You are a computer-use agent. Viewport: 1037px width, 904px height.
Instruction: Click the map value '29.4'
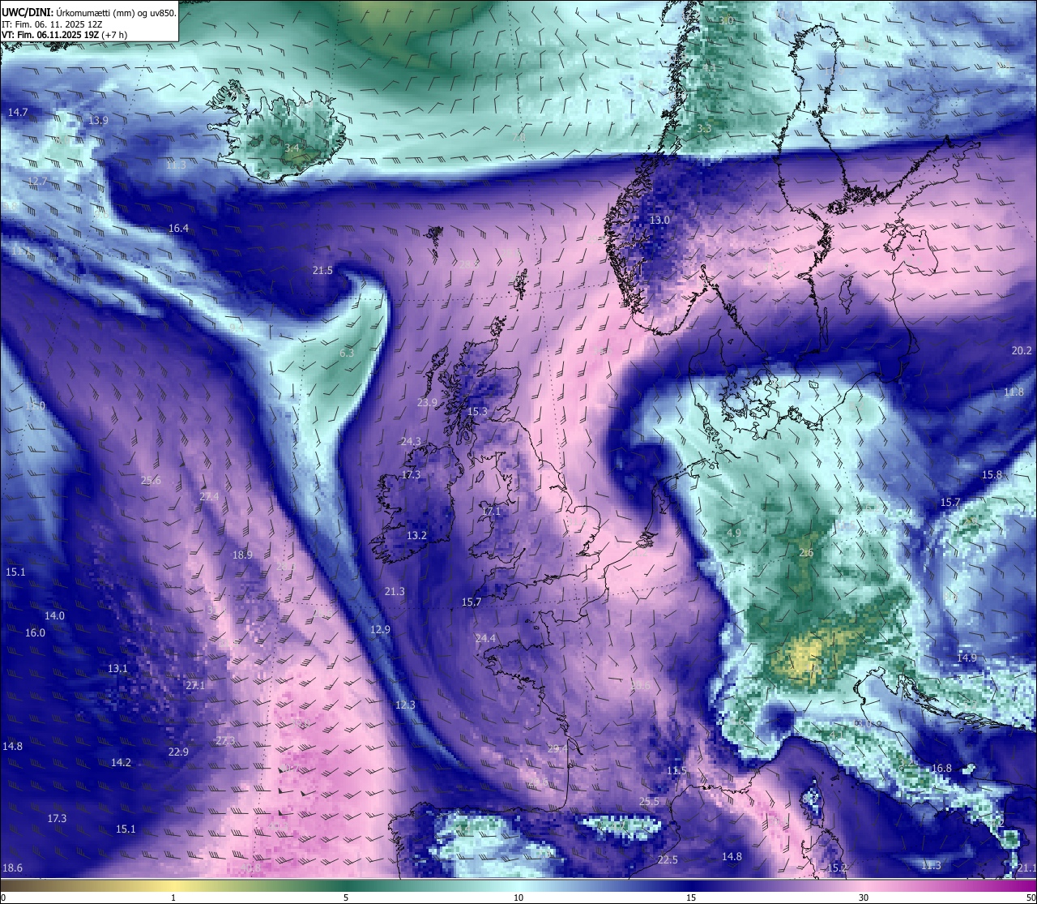point(557,749)
